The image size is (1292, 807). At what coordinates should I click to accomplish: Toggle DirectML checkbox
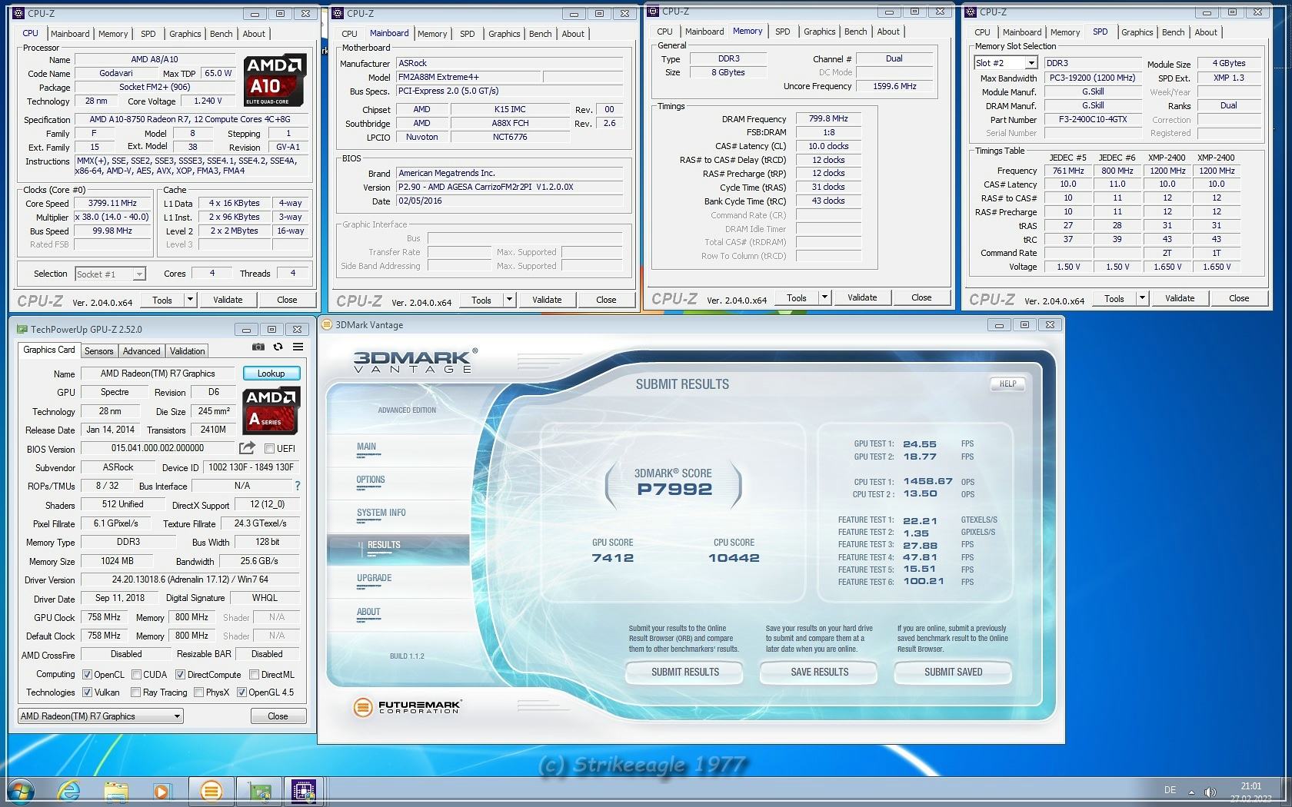(x=254, y=674)
